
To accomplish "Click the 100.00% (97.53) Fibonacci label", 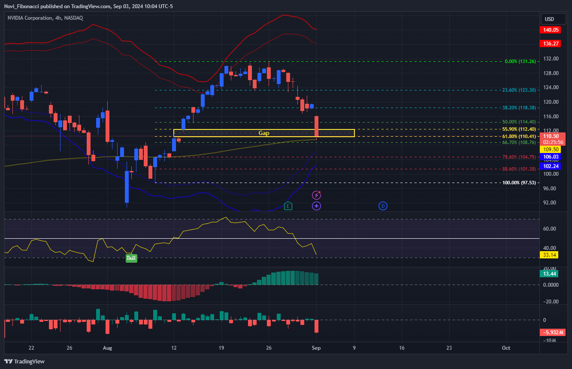I will pos(519,183).
